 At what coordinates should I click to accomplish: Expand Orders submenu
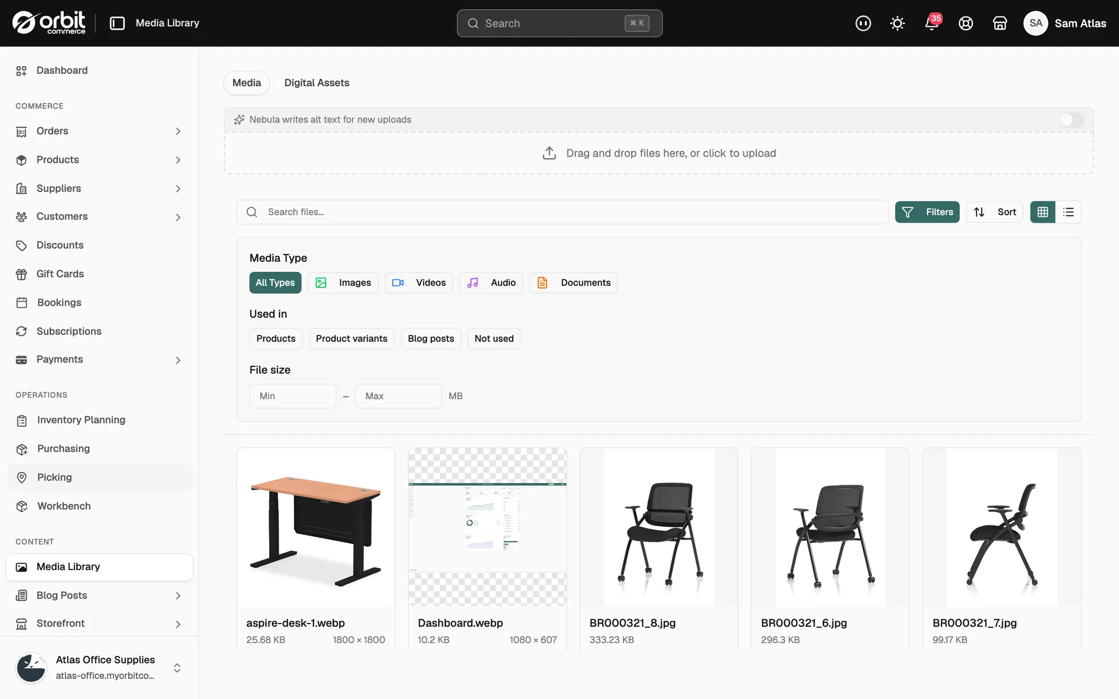point(178,131)
